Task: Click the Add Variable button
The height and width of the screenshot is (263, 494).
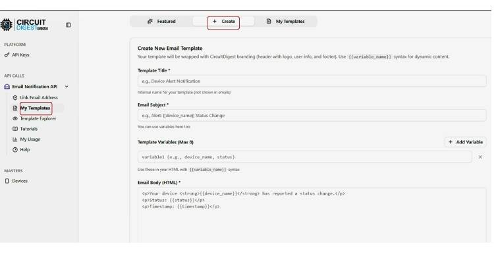Action: click(465, 142)
